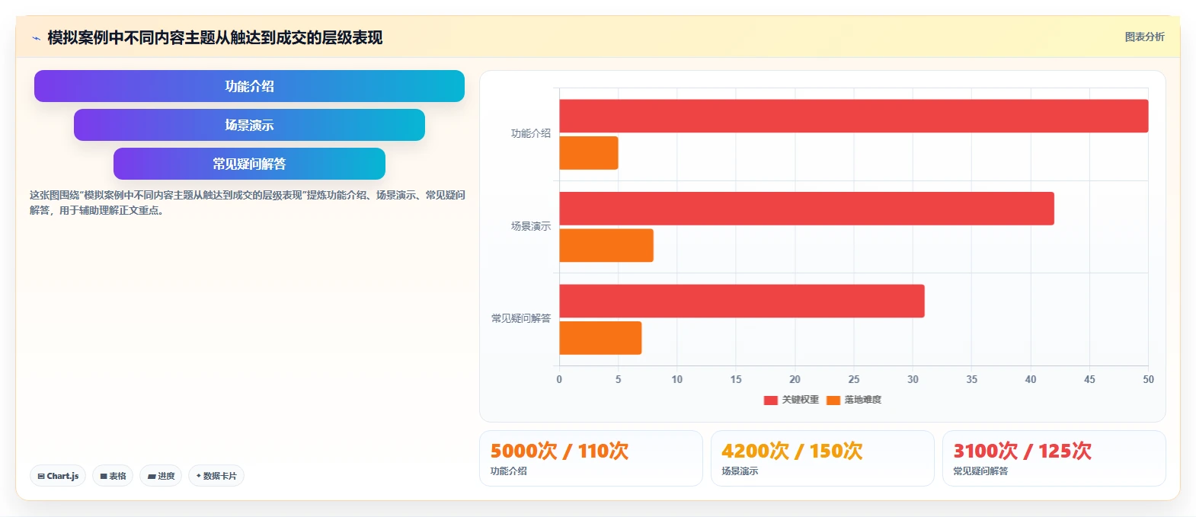
Task: Open the 3100次 / 125次 data card
Action: pyautogui.click(x=1054, y=458)
